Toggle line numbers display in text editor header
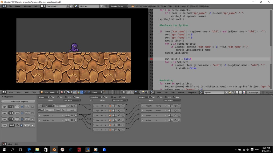The height and width of the screenshot is (153, 273). 237,92
